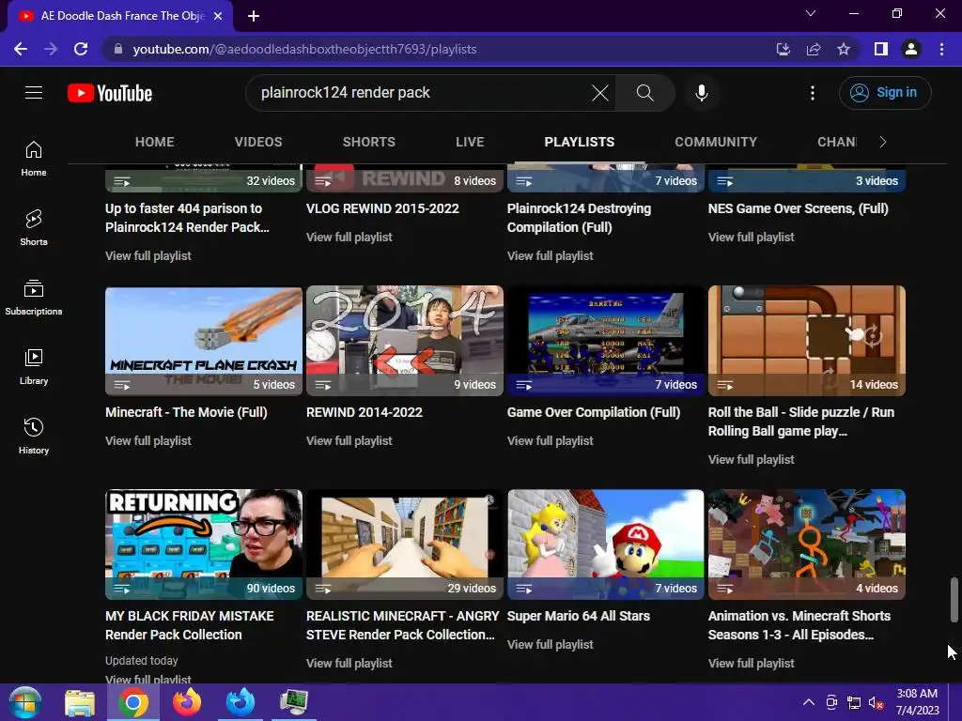Click the browser address bar URL
Viewport: 962px width, 721px height.
[x=305, y=49]
